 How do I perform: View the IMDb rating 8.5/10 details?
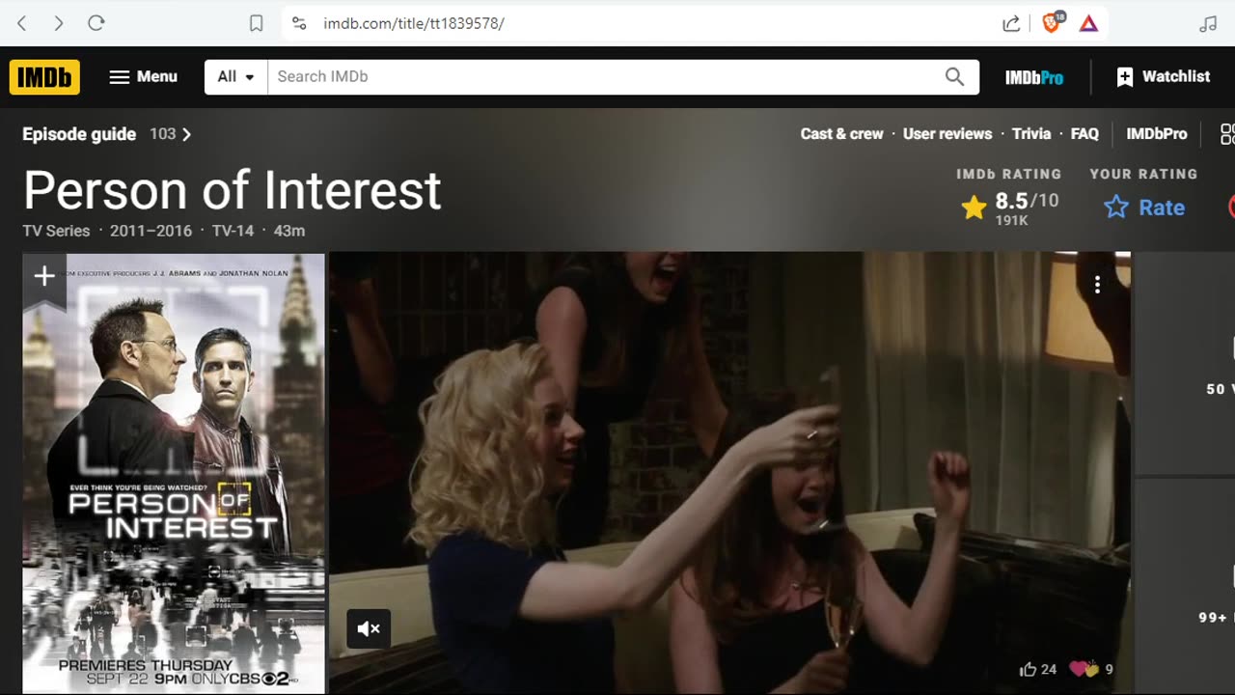click(x=1009, y=207)
